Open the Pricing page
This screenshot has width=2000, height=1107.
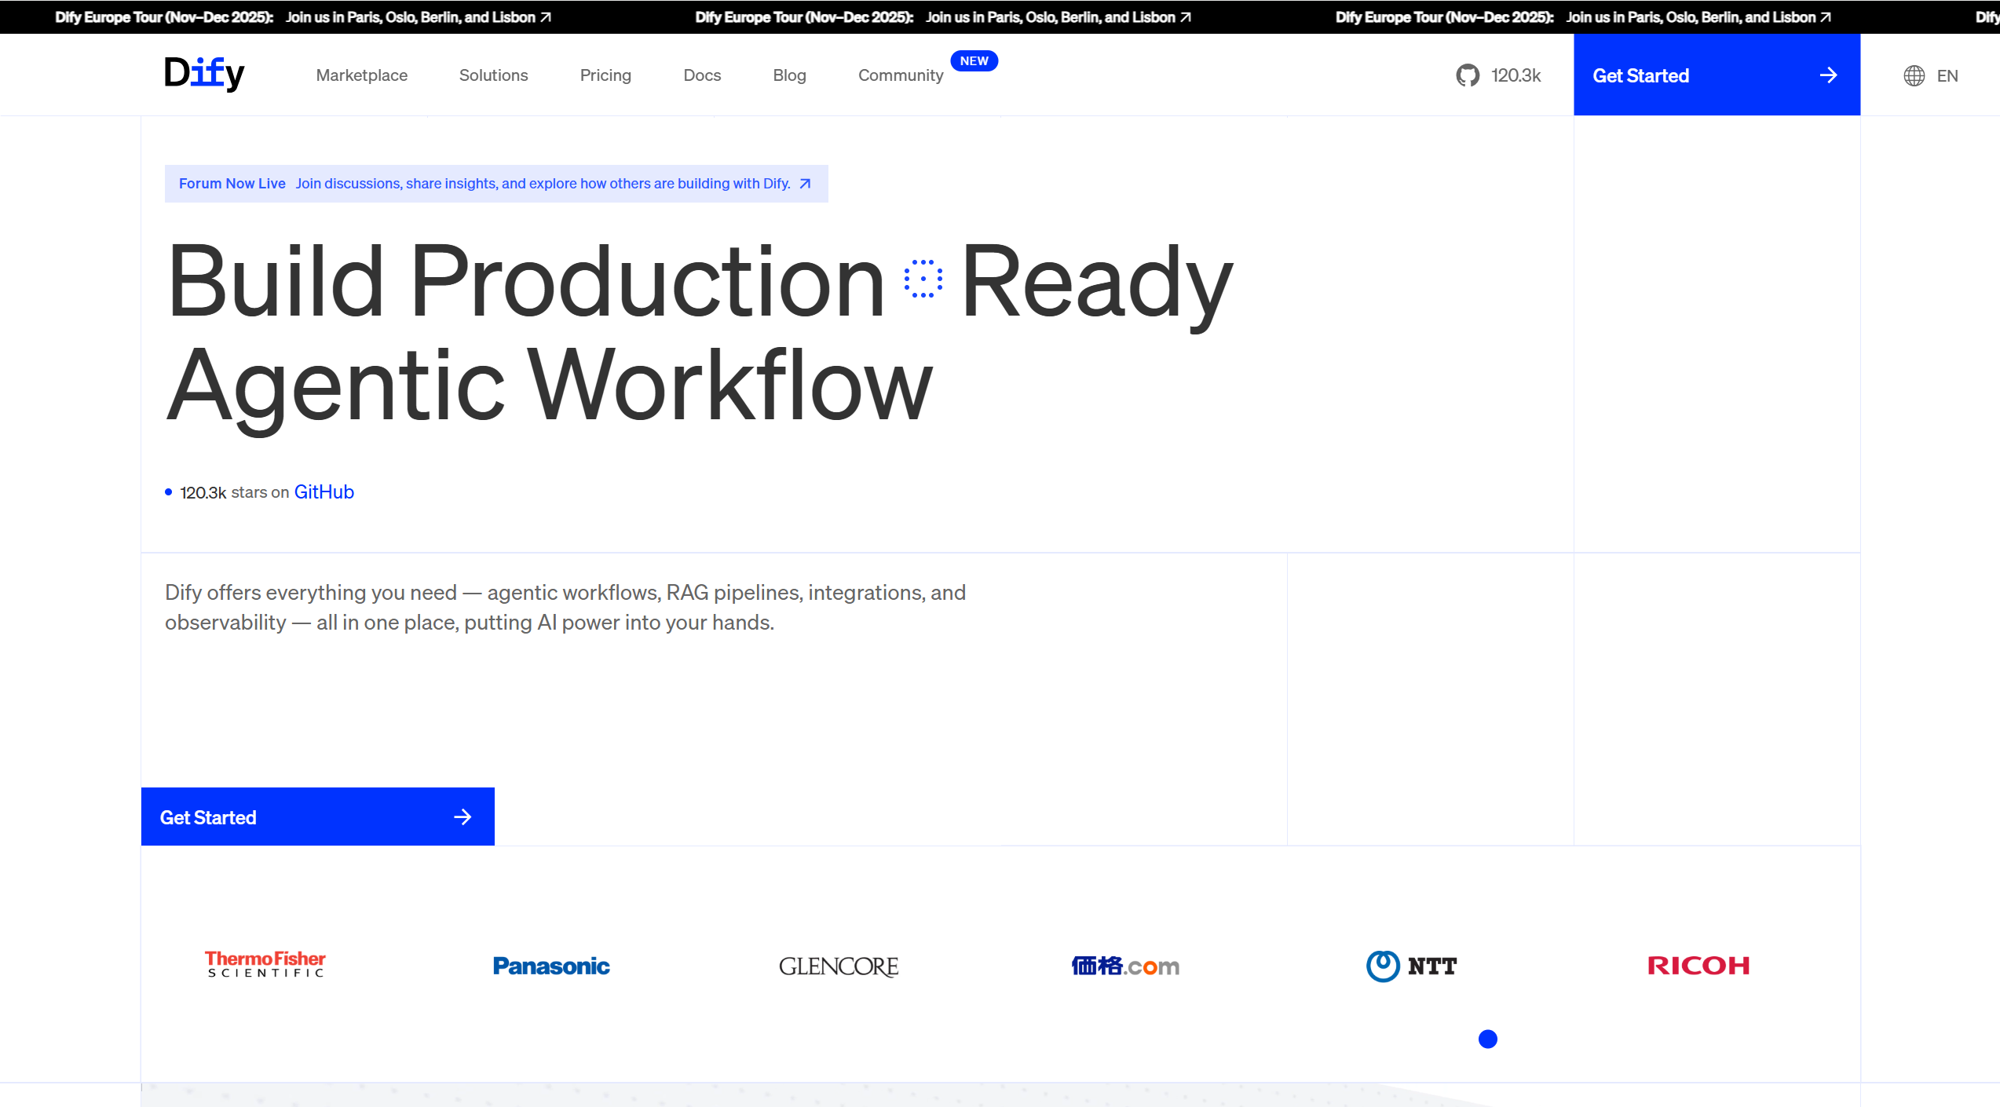(x=605, y=75)
